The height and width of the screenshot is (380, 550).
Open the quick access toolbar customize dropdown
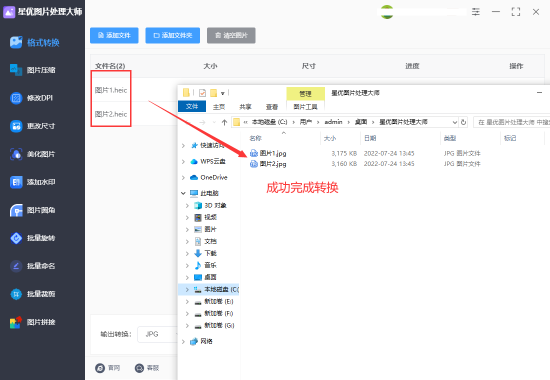222,93
